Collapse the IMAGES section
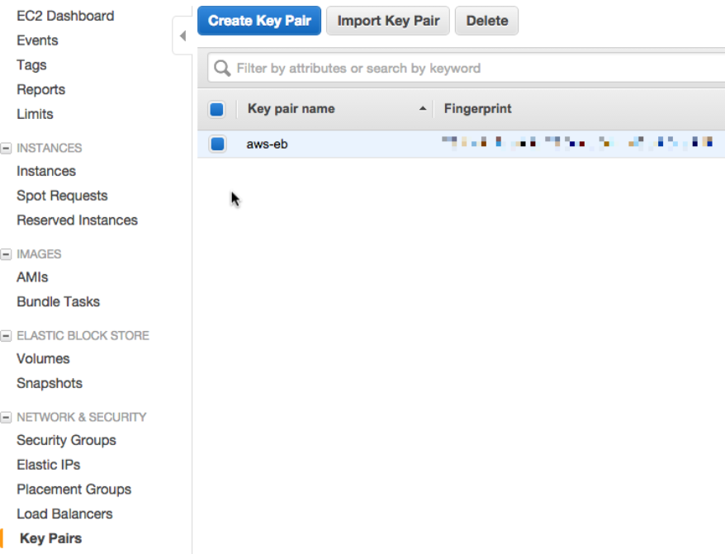 pos(7,254)
